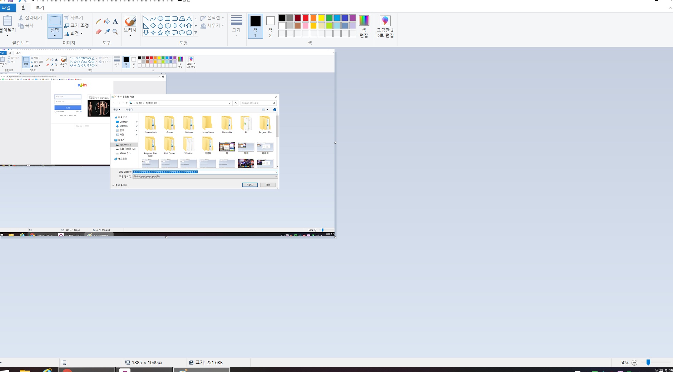Choose the Four-point star shape

click(153, 33)
